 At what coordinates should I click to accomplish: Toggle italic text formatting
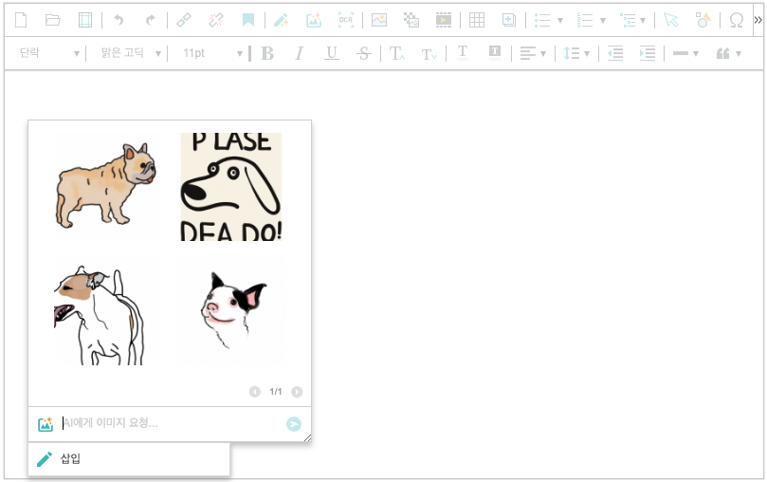300,54
